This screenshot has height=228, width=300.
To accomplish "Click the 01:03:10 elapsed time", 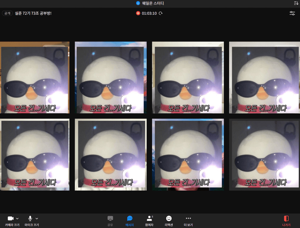I will [x=149, y=13].
